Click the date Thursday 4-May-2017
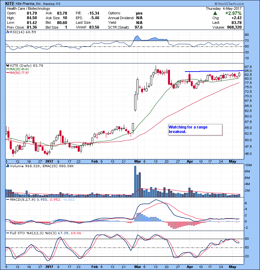Viewport: 260px width, 270px height. point(224,8)
